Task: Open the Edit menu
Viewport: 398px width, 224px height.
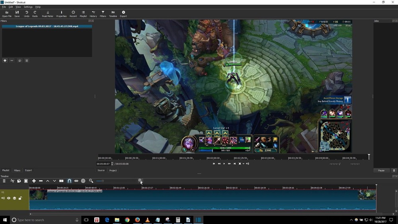Action: (x=11, y=7)
